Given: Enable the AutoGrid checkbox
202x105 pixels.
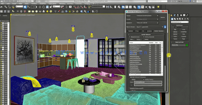Looking at the screenshot, I should (175, 27).
